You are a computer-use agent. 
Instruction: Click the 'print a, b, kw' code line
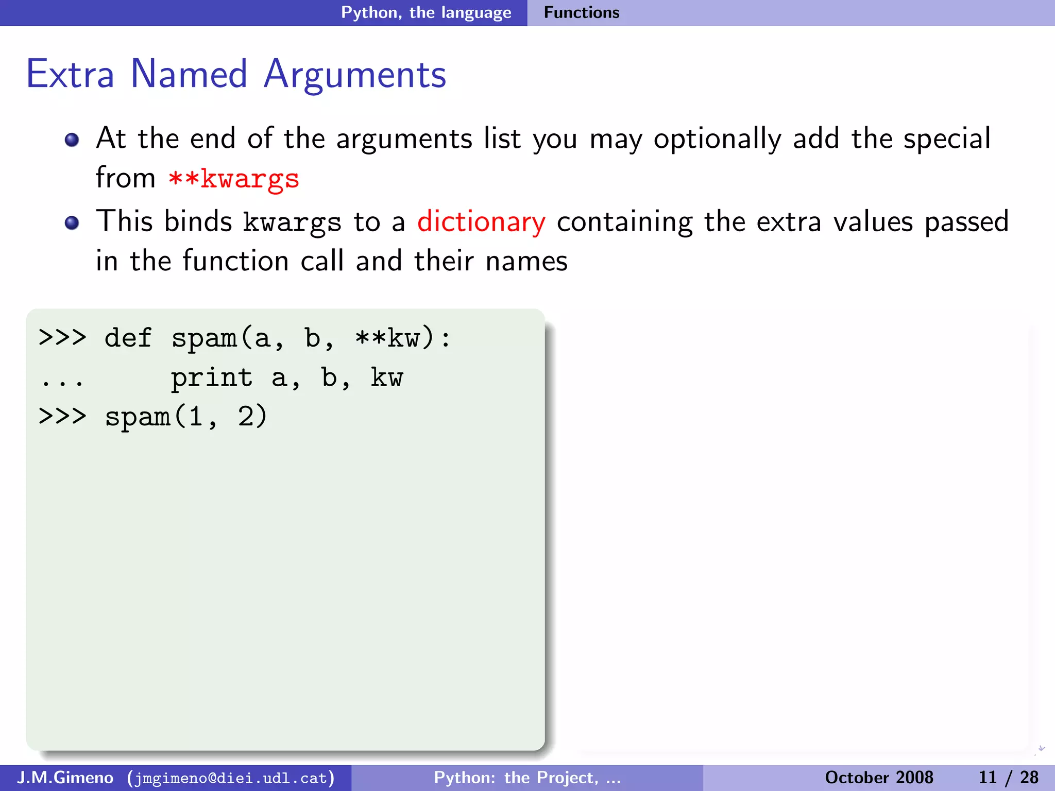tap(287, 378)
